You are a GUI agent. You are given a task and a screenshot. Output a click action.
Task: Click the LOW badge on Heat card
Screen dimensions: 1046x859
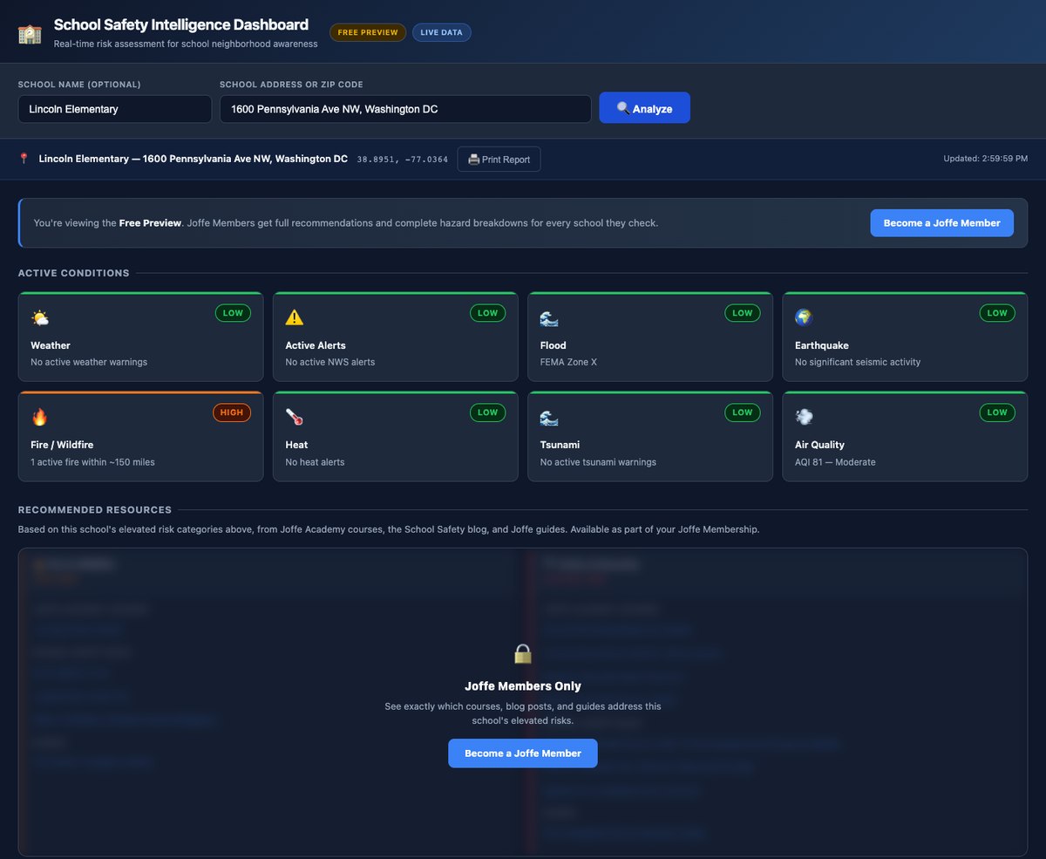(488, 412)
